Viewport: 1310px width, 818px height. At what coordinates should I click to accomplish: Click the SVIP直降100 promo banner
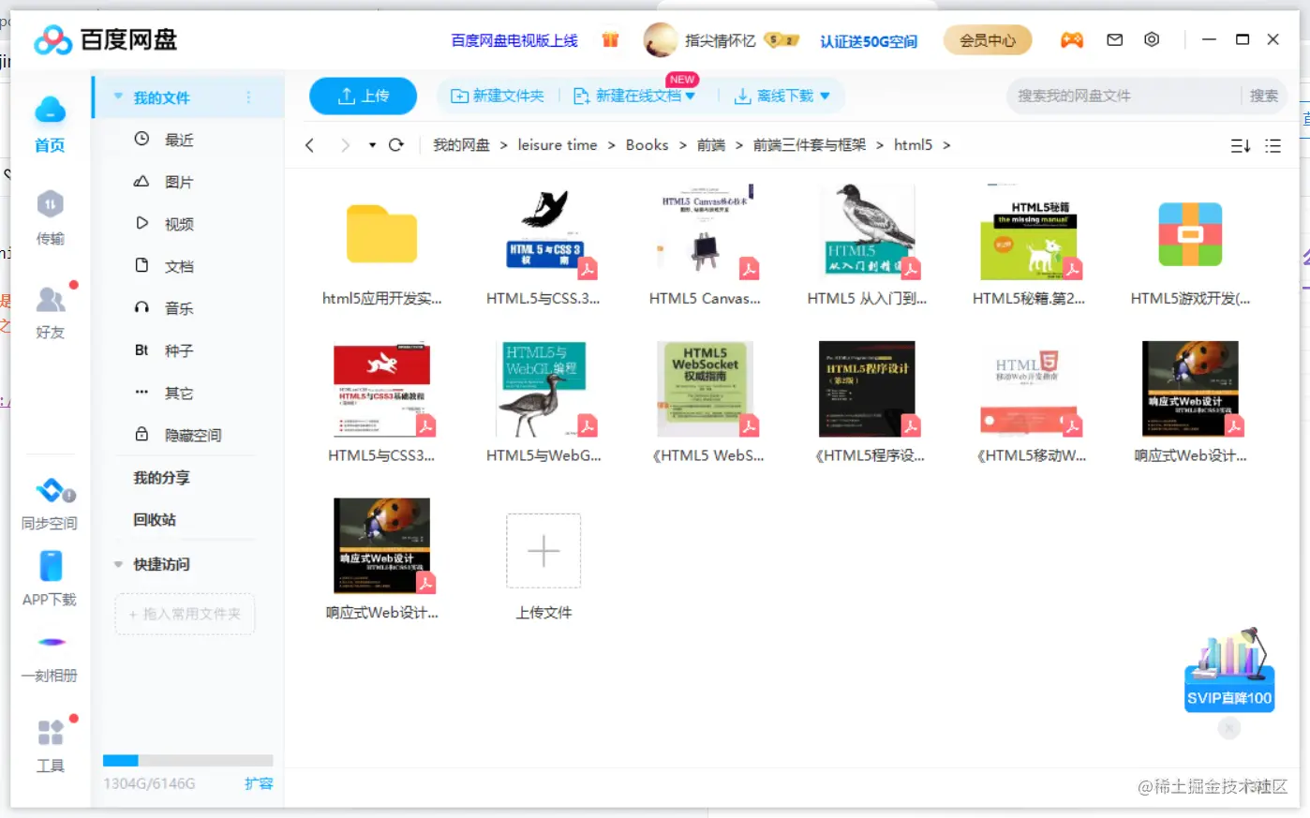point(1229,671)
